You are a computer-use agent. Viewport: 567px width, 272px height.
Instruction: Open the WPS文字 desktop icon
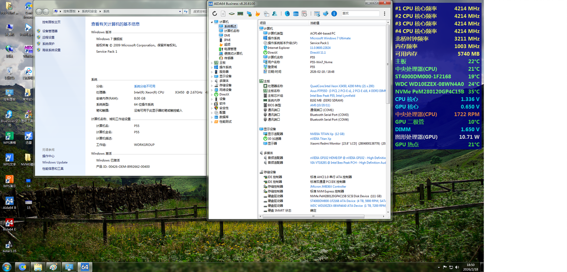(10, 159)
